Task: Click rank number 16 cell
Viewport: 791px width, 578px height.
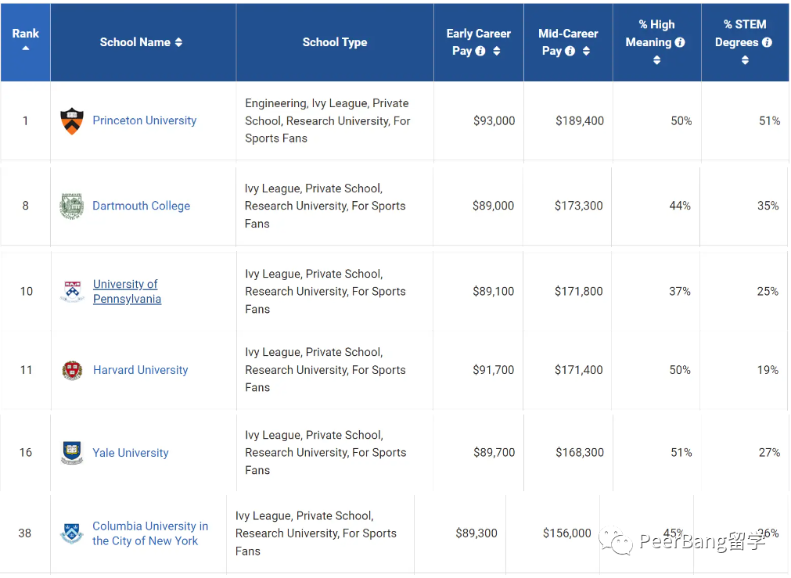Action: pos(25,453)
